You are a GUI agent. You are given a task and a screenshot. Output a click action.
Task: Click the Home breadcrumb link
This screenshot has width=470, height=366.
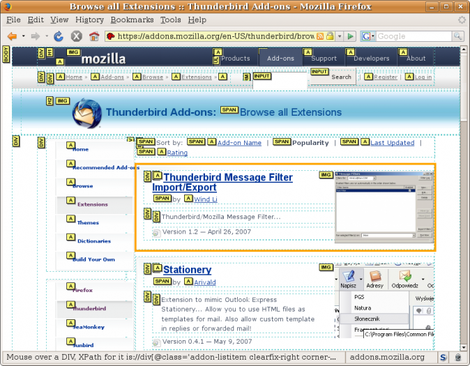(74, 77)
